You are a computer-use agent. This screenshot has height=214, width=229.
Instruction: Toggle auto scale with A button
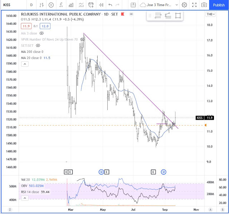(x=210, y=210)
